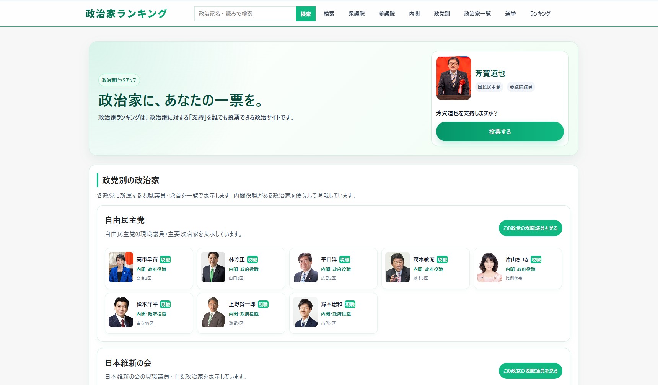Image resolution: width=658 pixels, height=385 pixels.
Task: Open 茂木敏充's portrait thumbnail
Action: click(x=397, y=267)
